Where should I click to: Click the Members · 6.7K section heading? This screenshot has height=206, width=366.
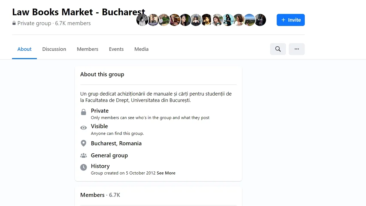[100, 195]
